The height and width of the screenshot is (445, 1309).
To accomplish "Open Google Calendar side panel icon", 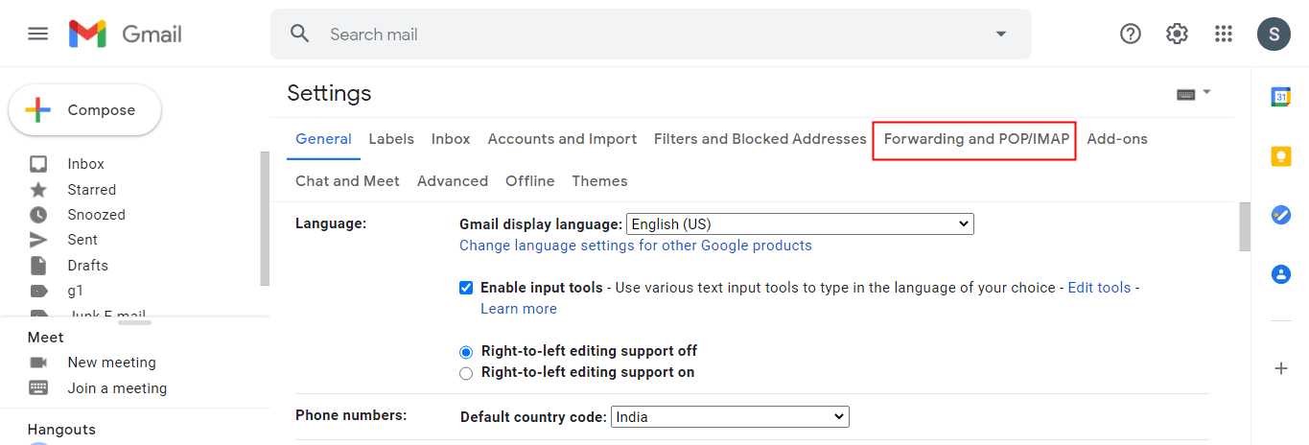I will pos(1281,97).
